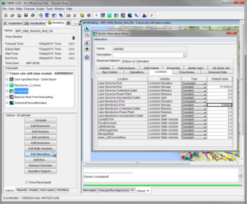Click the Recession_3_Zones tree icon

coord(11,85)
